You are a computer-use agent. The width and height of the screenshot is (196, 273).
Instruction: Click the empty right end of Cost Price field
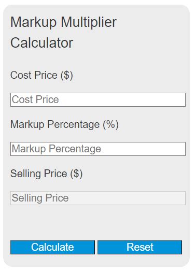(x=157, y=99)
